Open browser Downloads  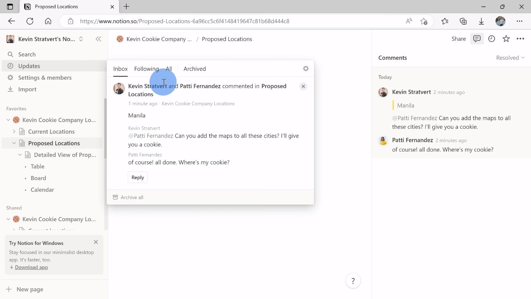coord(481,21)
